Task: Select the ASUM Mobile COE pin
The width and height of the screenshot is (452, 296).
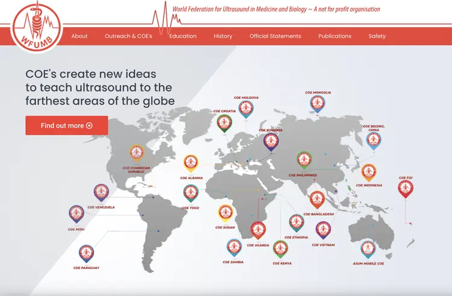Action: click(x=368, y=248)
